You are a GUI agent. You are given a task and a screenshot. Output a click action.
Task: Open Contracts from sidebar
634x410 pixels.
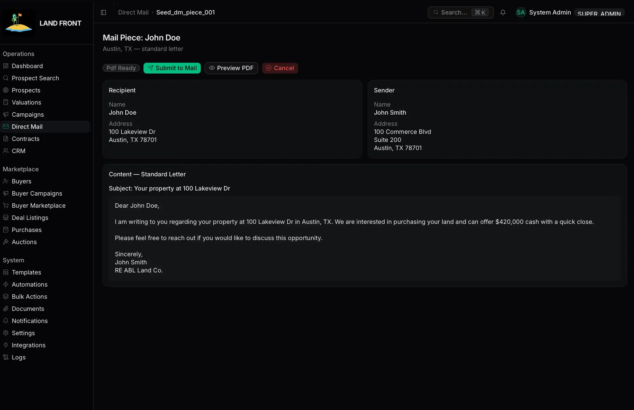(x=45, y=139)
